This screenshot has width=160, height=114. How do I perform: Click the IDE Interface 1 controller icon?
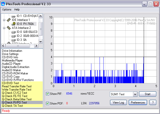point(9,20)
